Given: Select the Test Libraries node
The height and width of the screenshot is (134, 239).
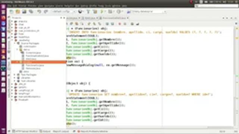Looking at the screenshot, I should 28,81.
